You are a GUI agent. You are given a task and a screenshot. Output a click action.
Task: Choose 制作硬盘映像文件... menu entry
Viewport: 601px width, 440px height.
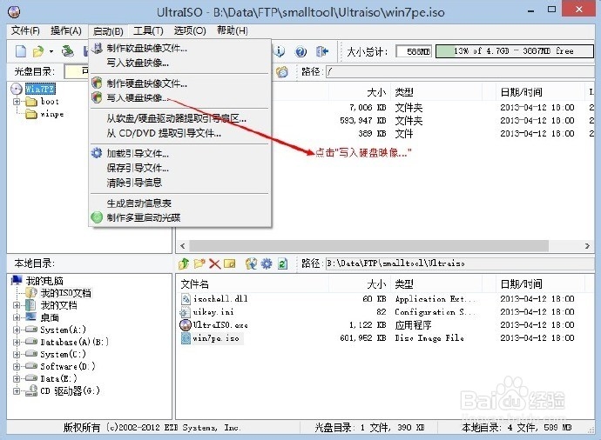click(180, 83)
